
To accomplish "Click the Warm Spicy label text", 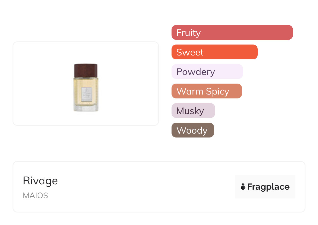I will tap(203, 91).
